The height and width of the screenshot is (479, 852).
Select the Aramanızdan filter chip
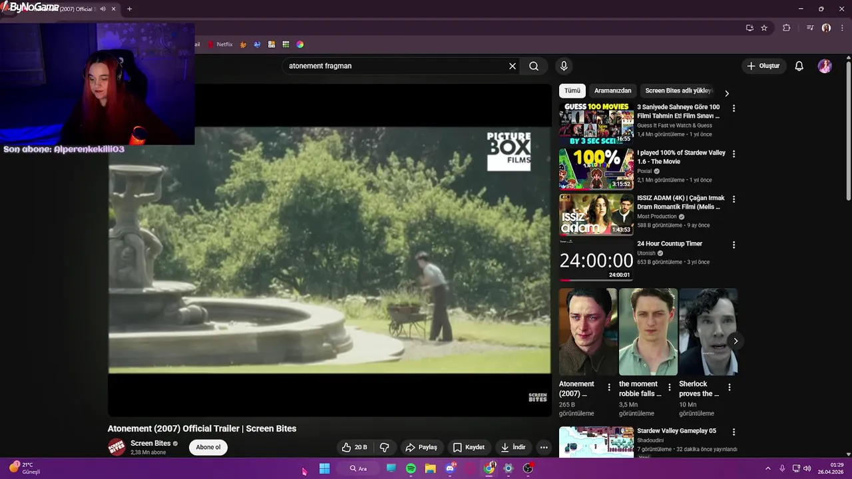pos(612,90)
